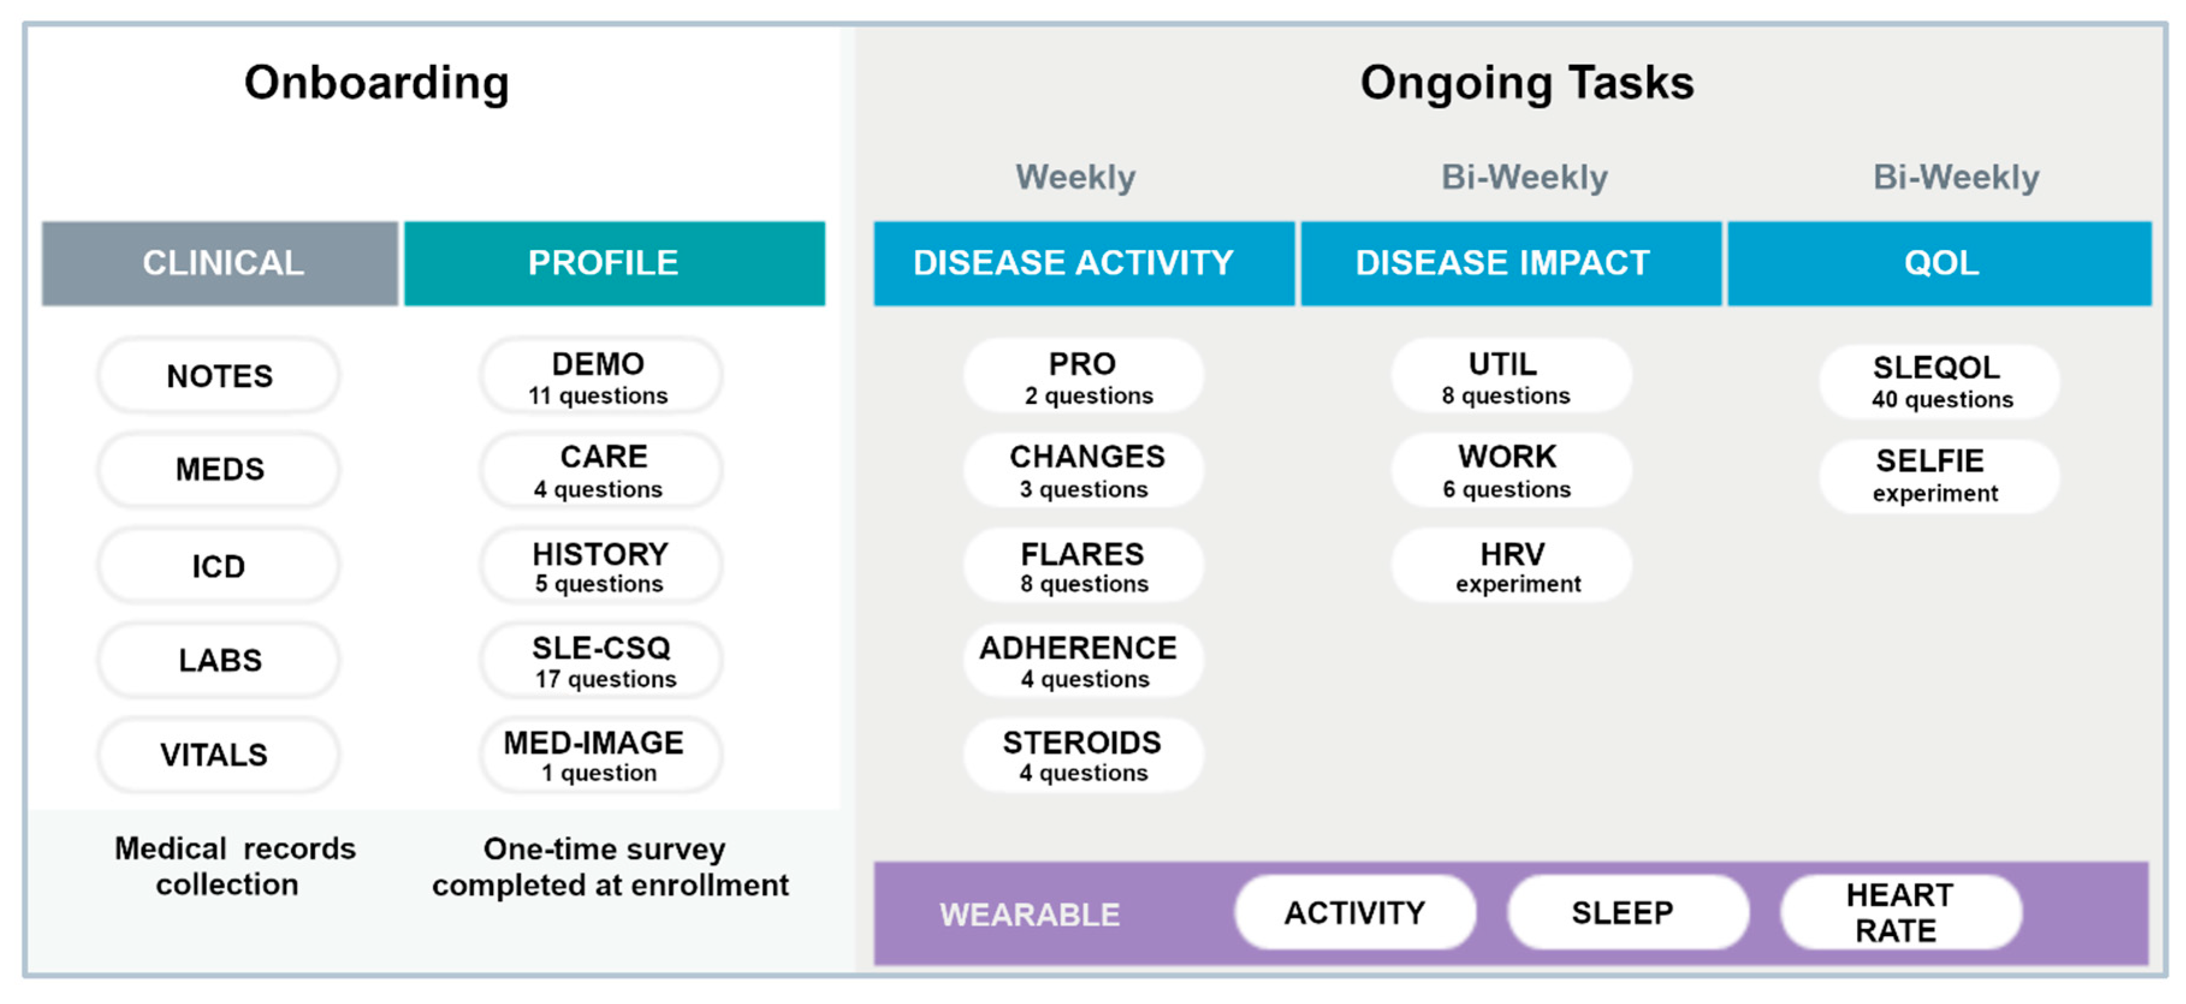Click the SLEEP wearable button
This screenshot has height=1004, width=2186.
(1627, 913)
